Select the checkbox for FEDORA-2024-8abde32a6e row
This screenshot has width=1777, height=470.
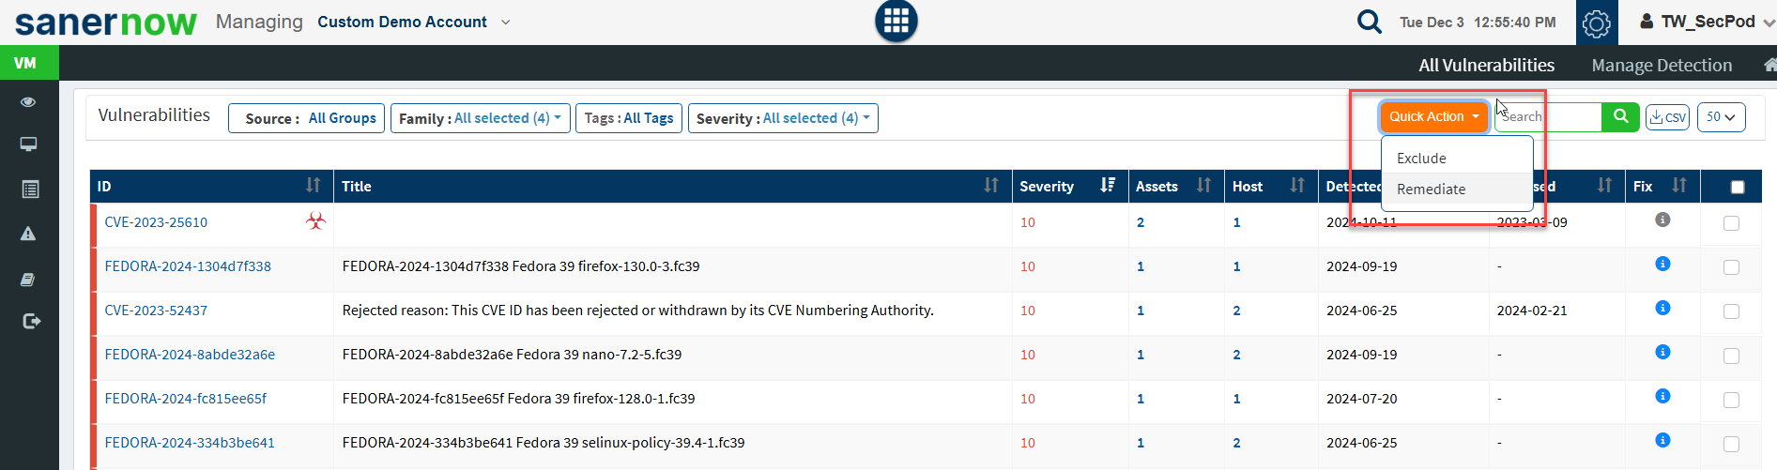coord(1731,356)
